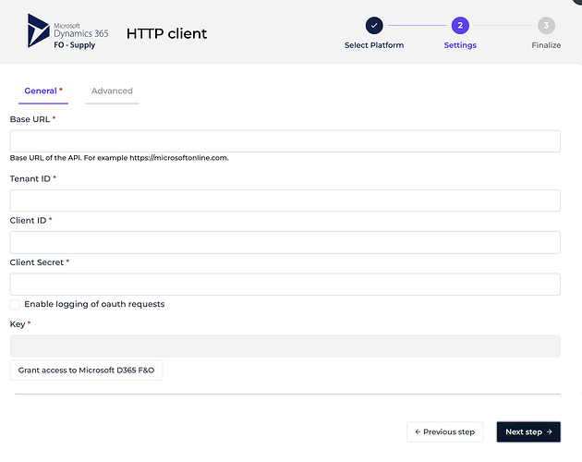This screenshot has height=462, width=582.
Task: Click the Client ID field label
Action: pyautogui.click(x=29, y=221)
